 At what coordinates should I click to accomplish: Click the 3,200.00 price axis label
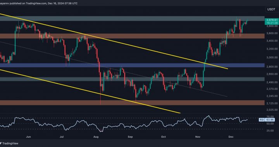coord(272,49)
